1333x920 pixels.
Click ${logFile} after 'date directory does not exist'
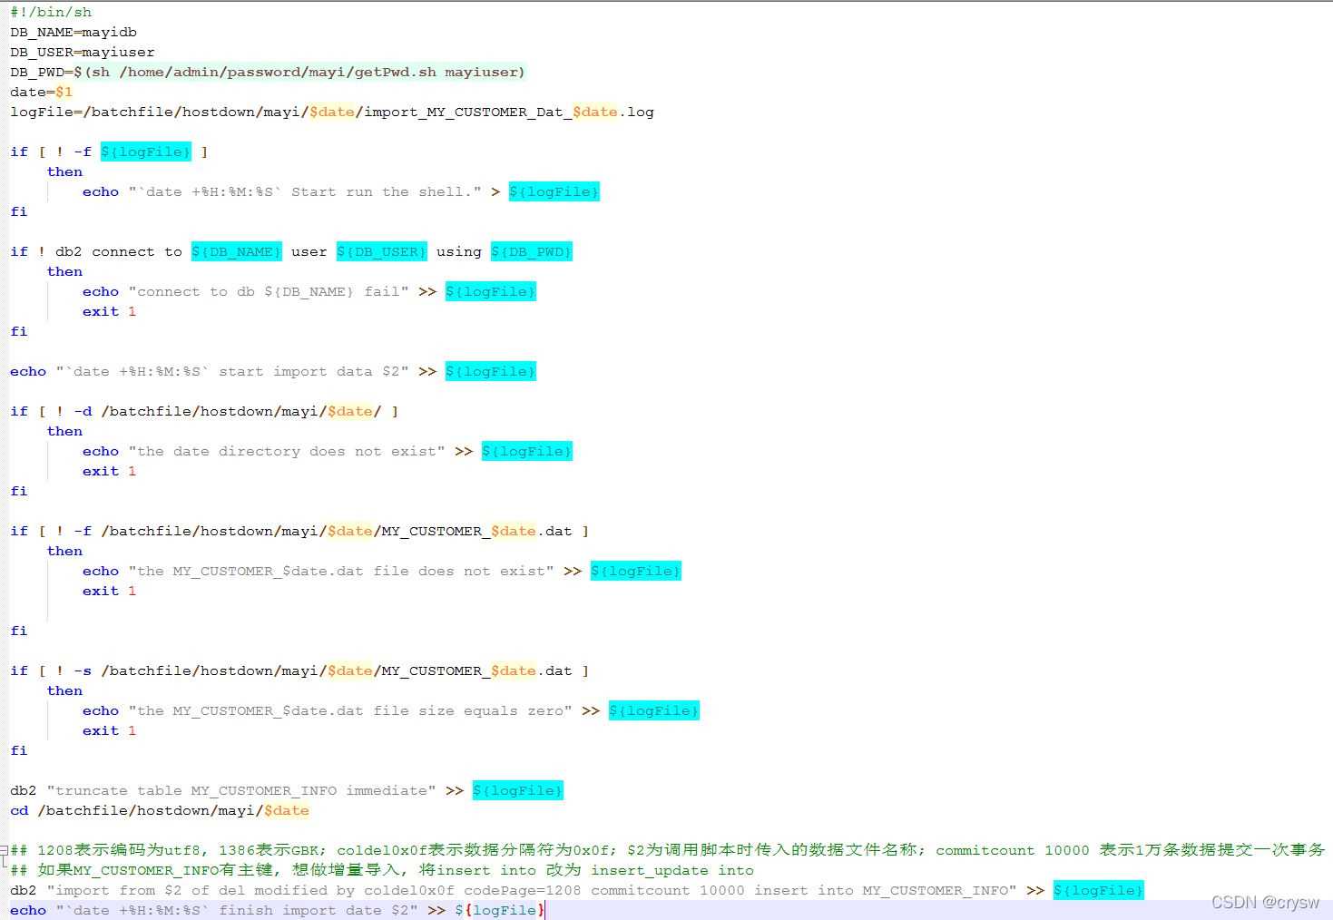click(527, 451)
